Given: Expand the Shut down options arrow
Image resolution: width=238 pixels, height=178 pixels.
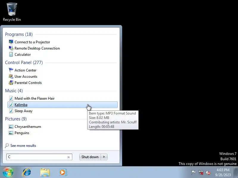Looking at the screenshot, I should pos(104,157).
